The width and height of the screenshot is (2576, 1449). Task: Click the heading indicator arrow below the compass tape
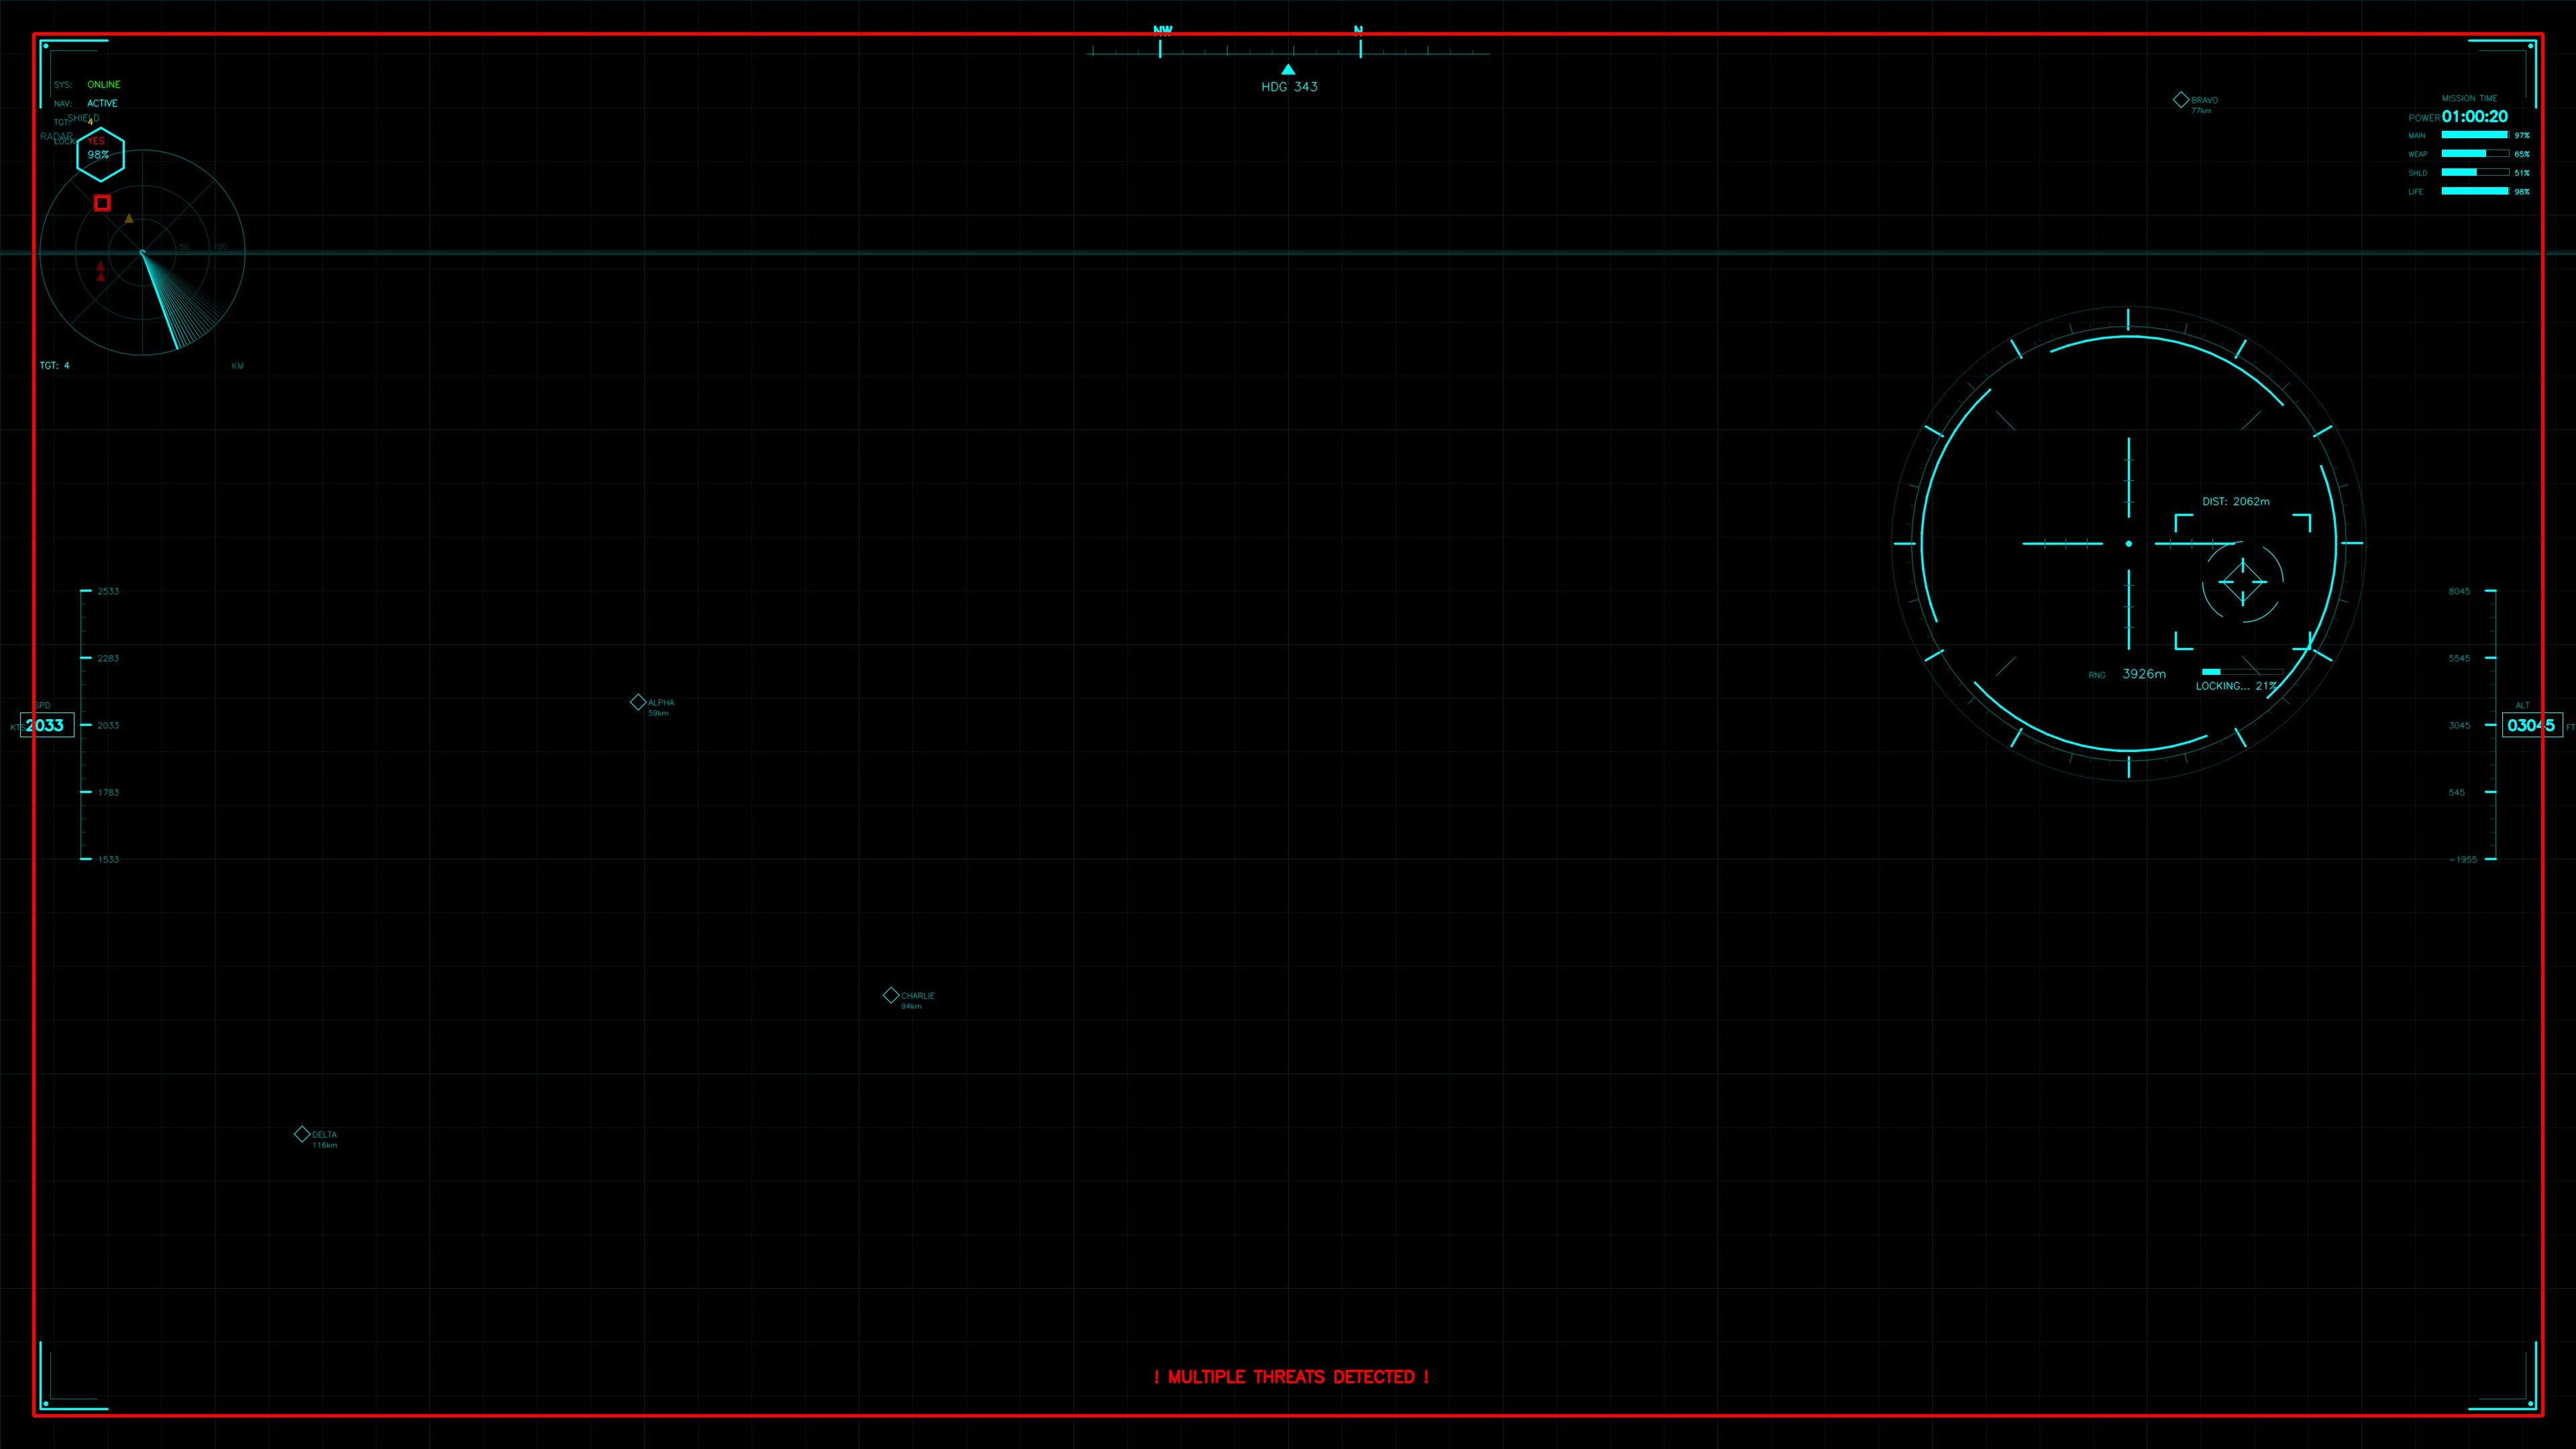(x=1288, y=69)
